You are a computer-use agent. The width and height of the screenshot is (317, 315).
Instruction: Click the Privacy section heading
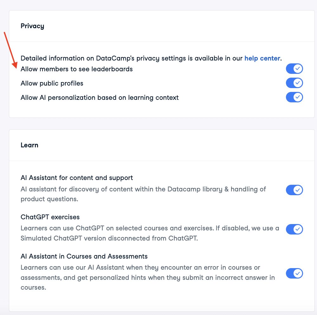coord(32,26)
